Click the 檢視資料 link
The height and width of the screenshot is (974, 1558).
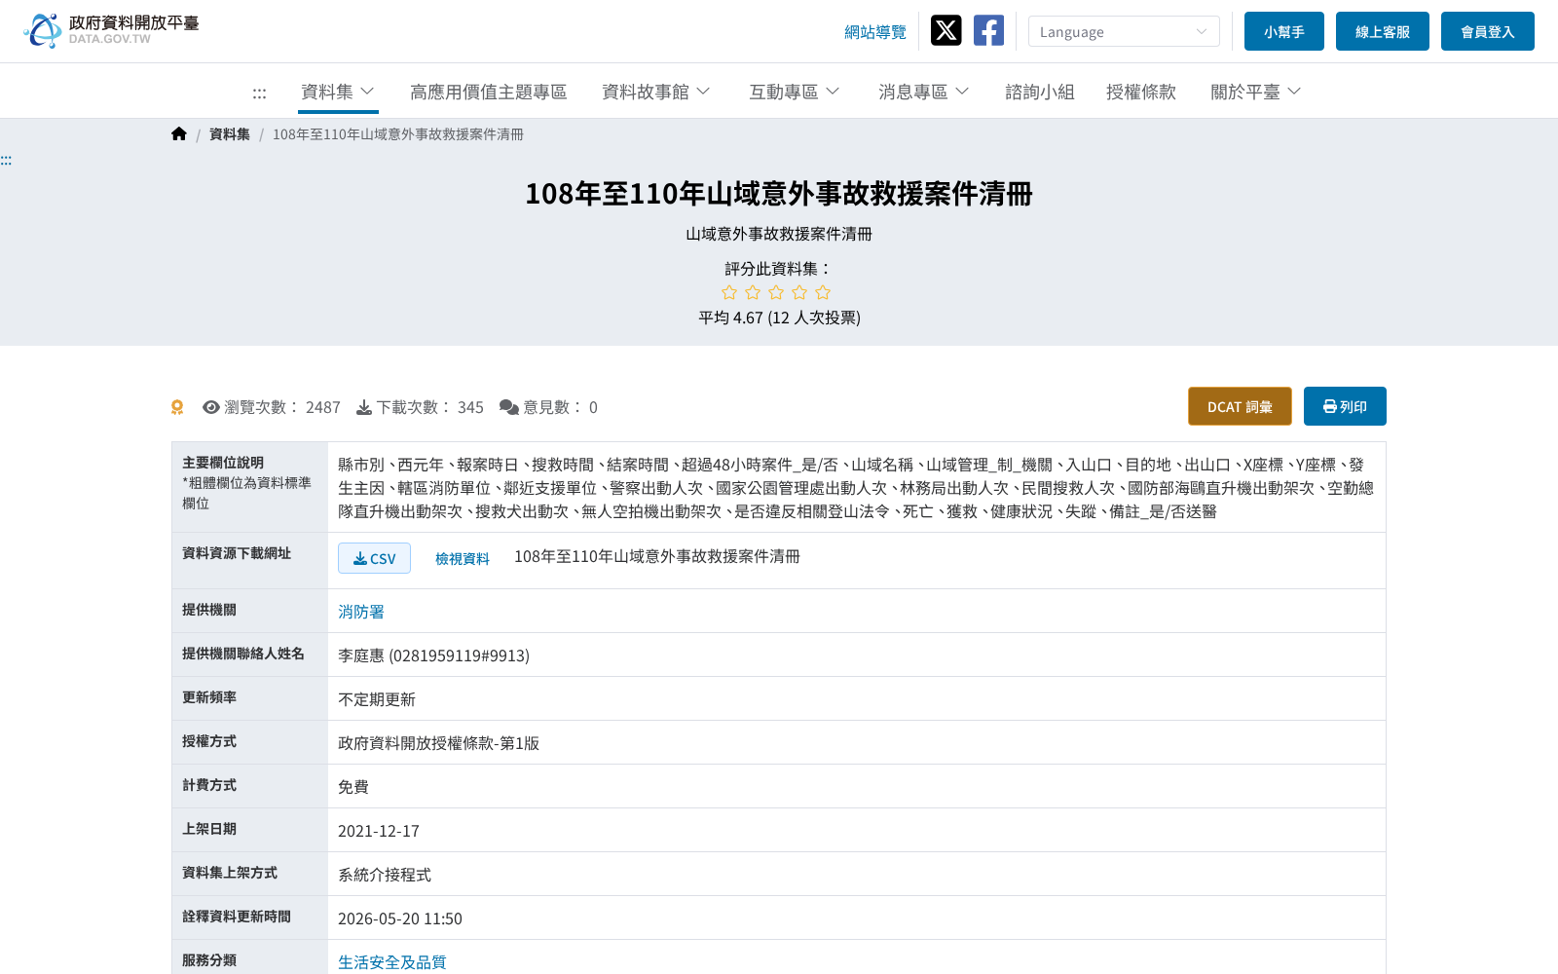[x=463, y=558]
